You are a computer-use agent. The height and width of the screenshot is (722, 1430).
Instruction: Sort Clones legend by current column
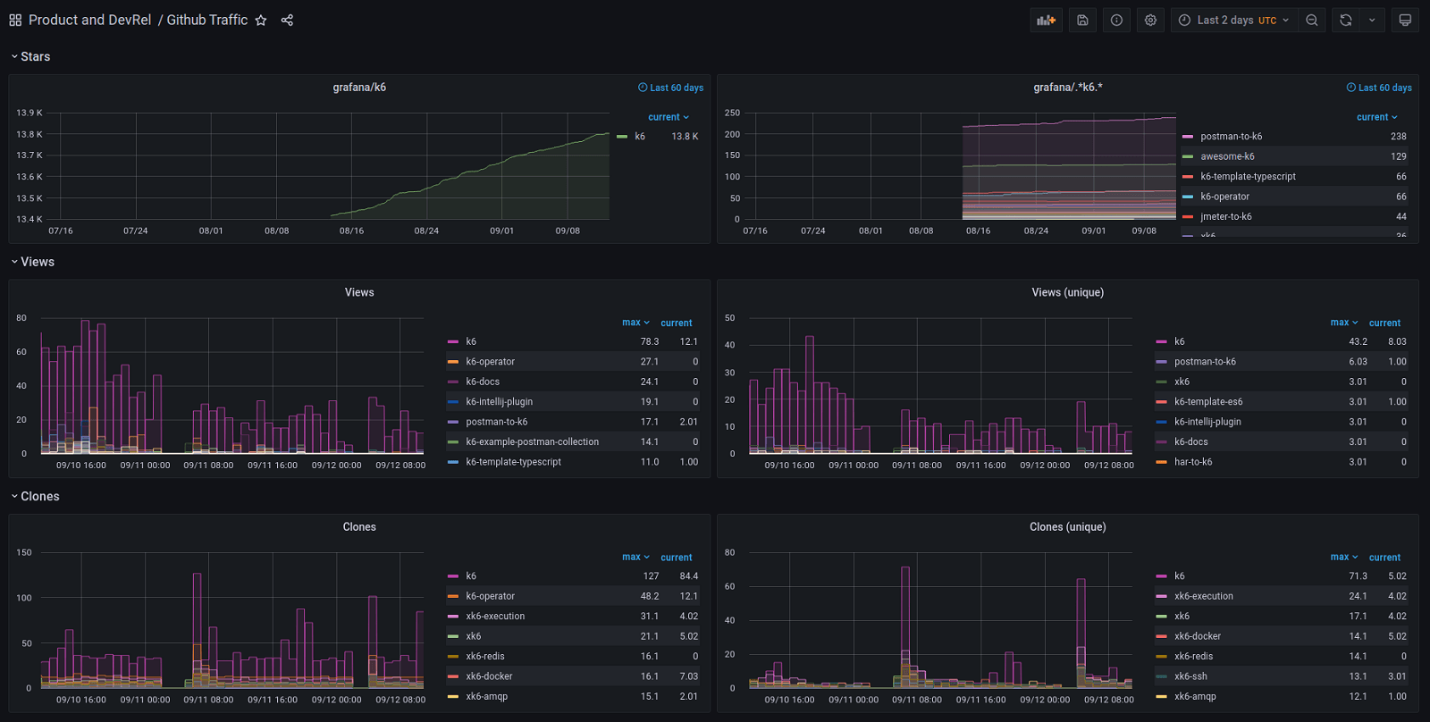[x=677, y=557]
